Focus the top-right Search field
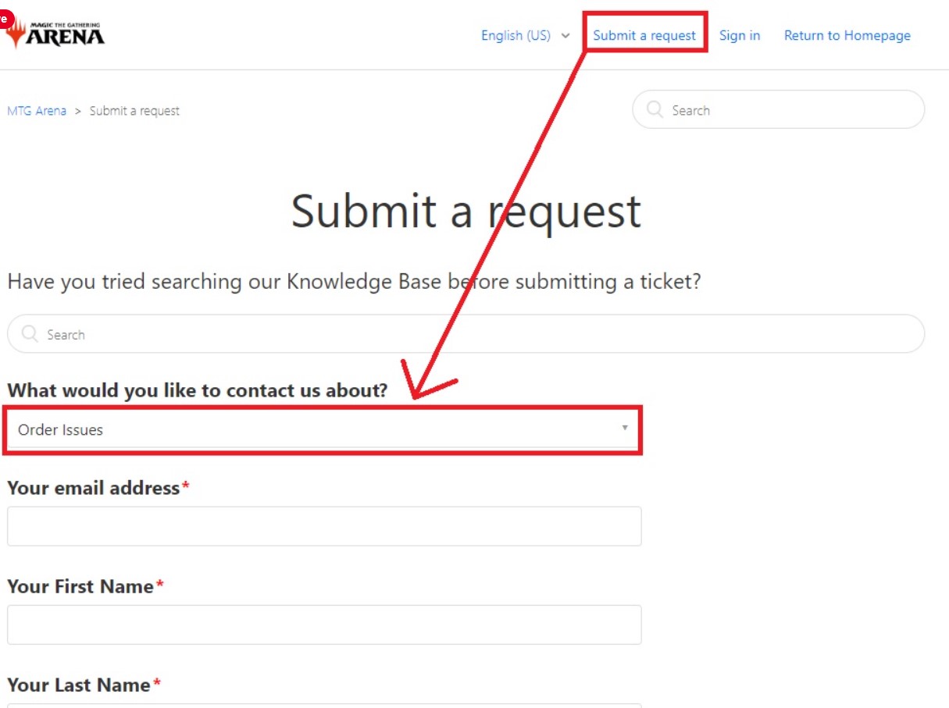 789,110
